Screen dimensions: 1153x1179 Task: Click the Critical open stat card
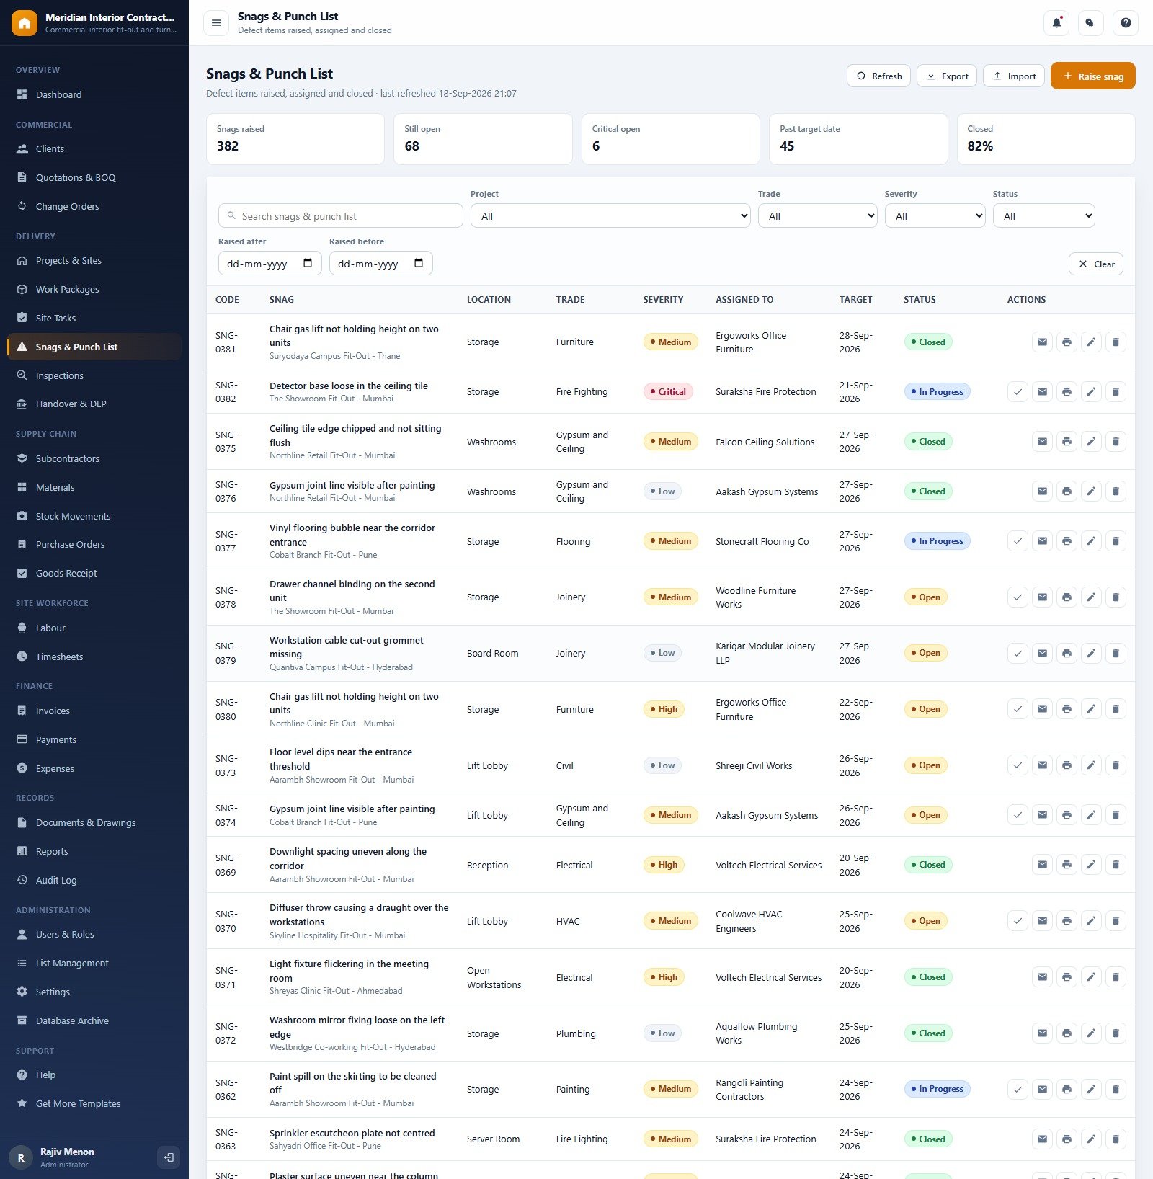670,139
